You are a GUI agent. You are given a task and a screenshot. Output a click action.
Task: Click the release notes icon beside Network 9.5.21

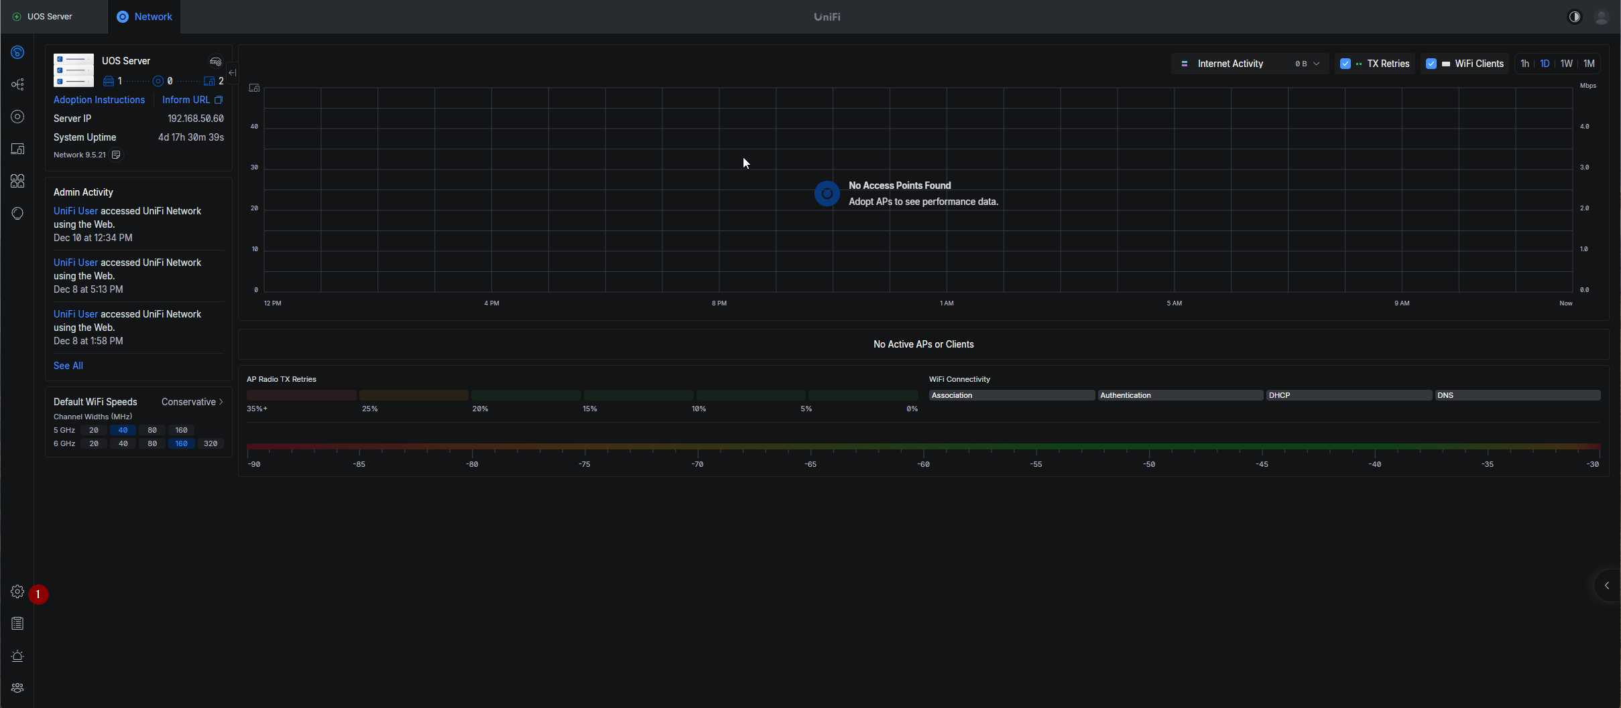coord(116,155)
